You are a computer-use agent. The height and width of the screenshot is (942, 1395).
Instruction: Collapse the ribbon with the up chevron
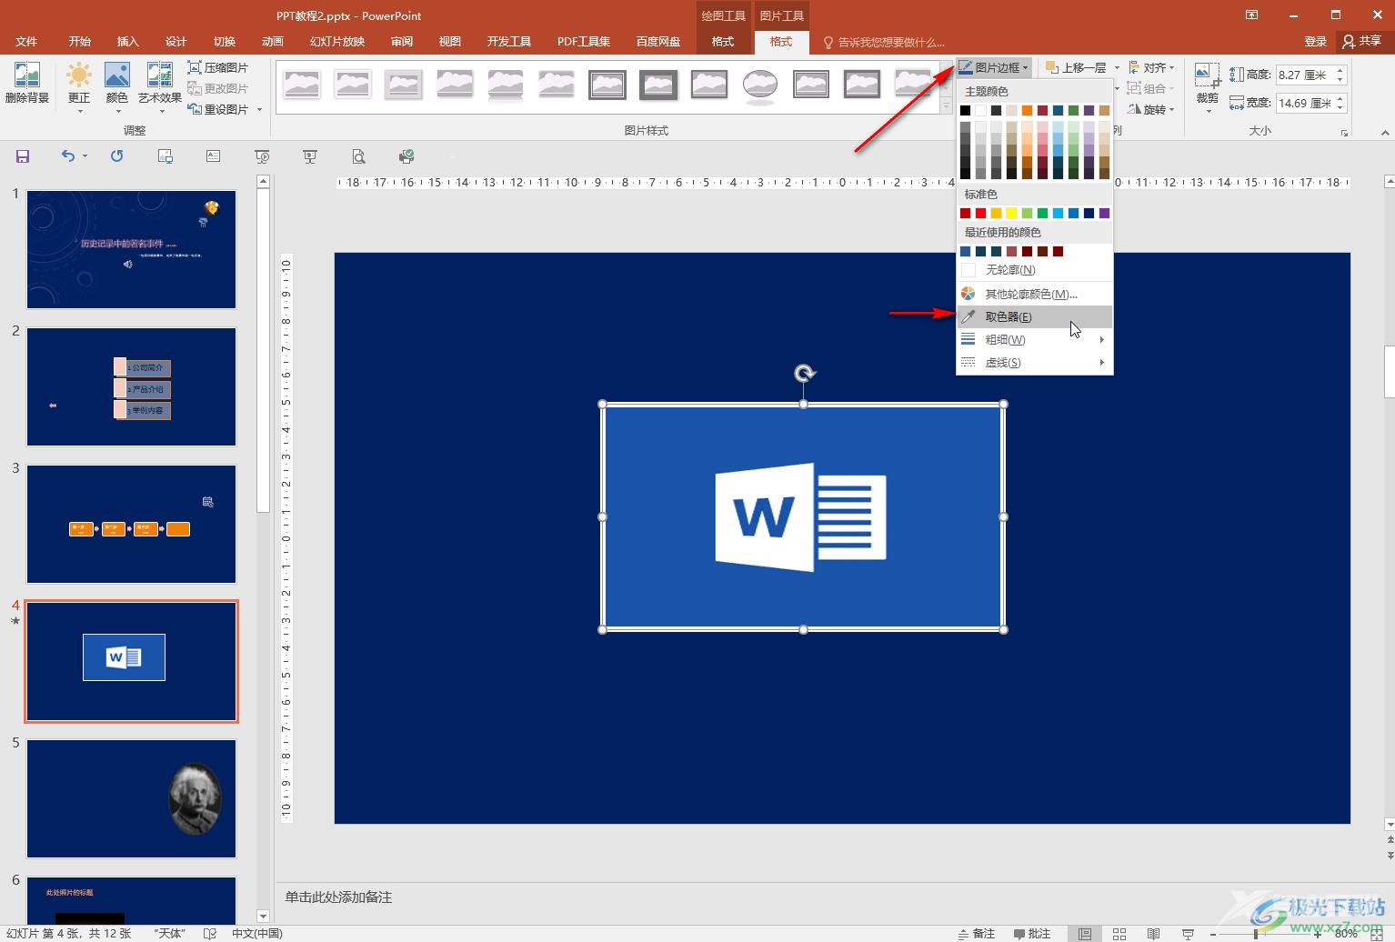(x=1385, y=133)
